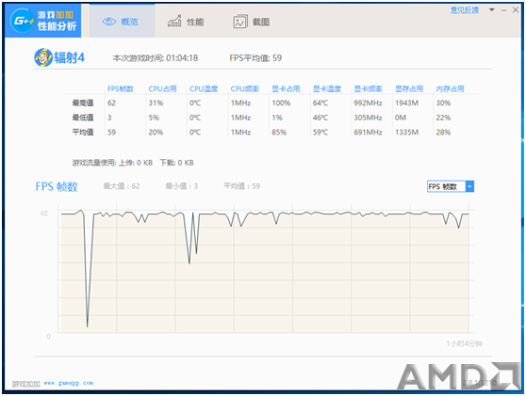The width and height of the screenshot is (526, 396).
Task: Click the 100% maximum GPU usage value
Action: 281,103
